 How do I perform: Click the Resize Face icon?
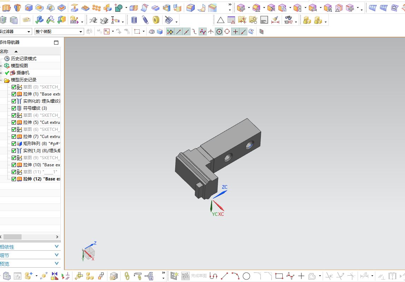[313, 8]
